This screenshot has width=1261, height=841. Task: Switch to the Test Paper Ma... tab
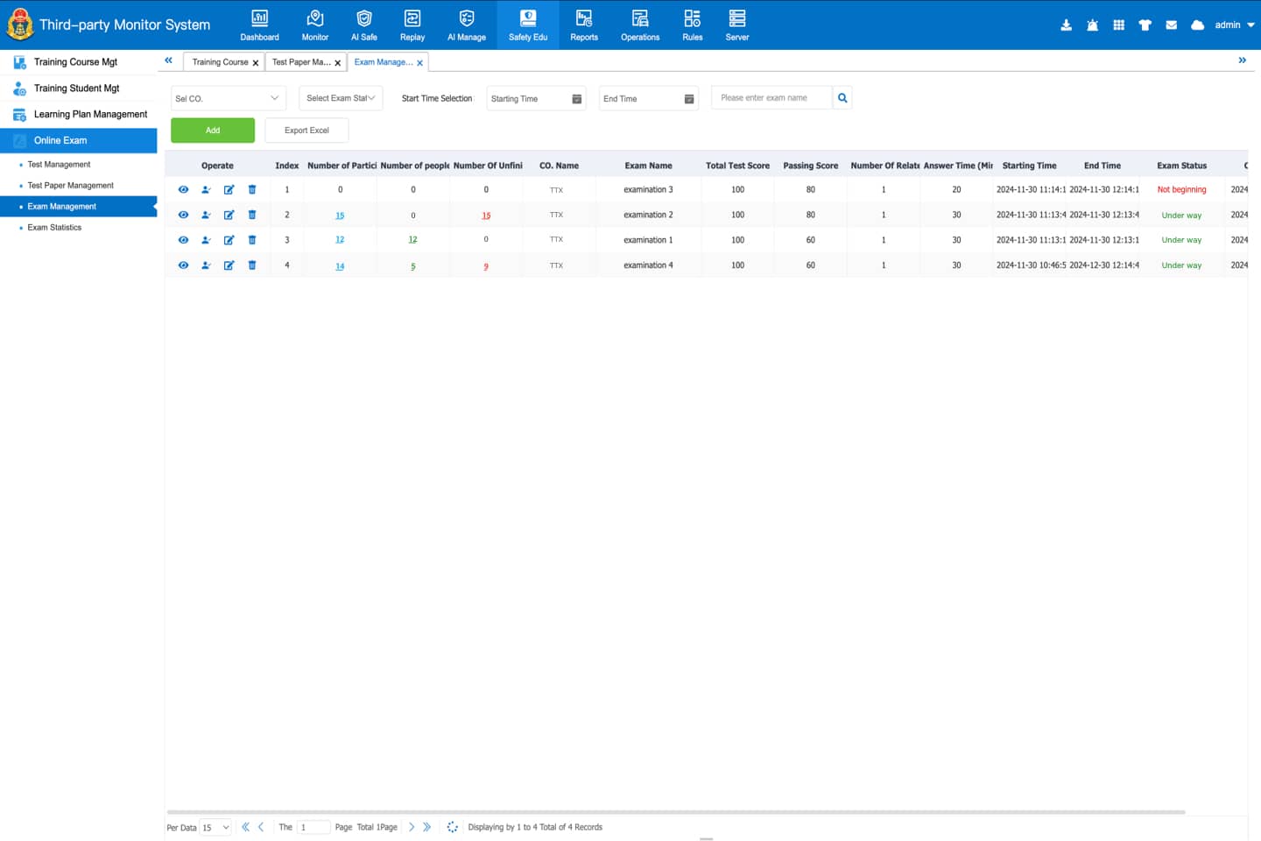pos(300,62)
